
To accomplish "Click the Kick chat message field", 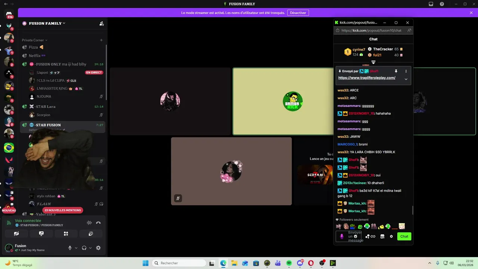I will 348,236.
